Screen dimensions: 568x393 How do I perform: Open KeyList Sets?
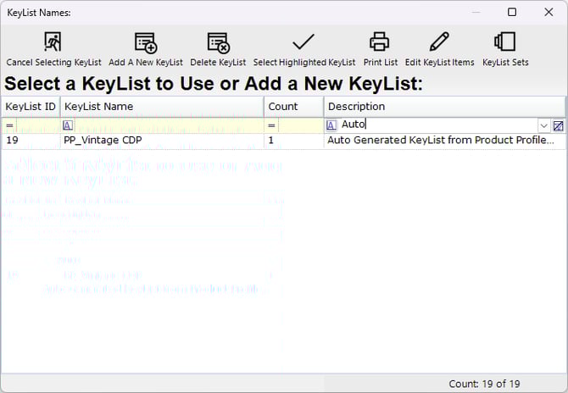(505, 43)
